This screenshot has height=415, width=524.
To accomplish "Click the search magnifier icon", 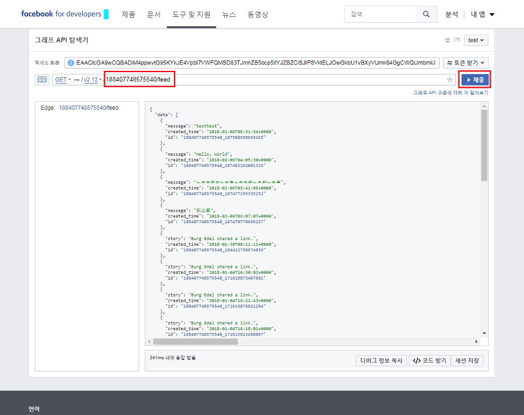I will (x=426, y=14).
